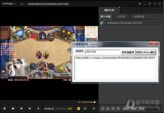Skip to the next track
Screen dimensions: 164x113
click(x=30, y=109)
